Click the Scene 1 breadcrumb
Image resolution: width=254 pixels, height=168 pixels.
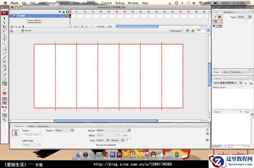[x=28, y=31]
